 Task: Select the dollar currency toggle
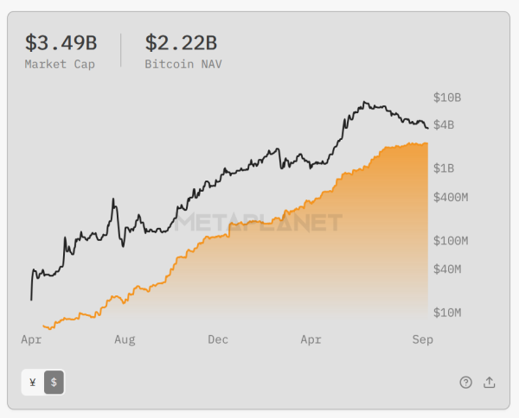[x=54, y=383]
